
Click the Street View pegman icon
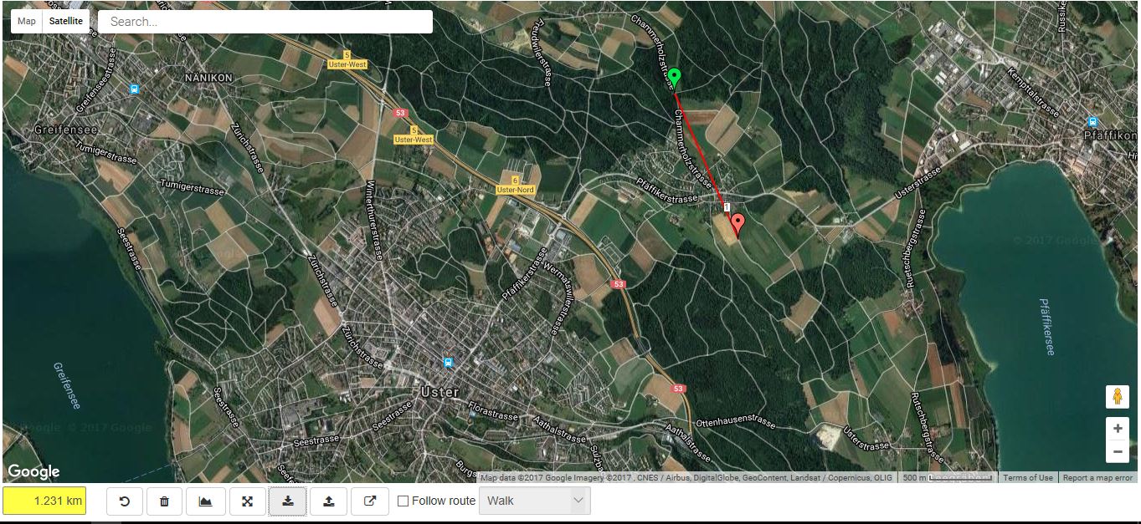click(1118, 397)
